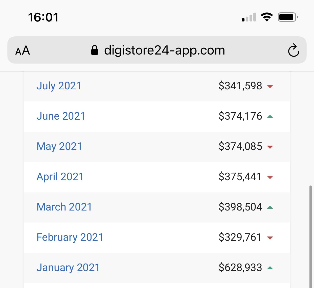Tap the red down arrow beside $329,761
Screen dimensions: 314x288
[x=270, y=238]
